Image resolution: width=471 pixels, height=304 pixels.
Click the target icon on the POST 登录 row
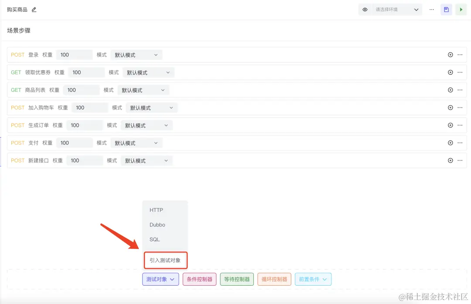pyautogui.click(x=450, y=55)
